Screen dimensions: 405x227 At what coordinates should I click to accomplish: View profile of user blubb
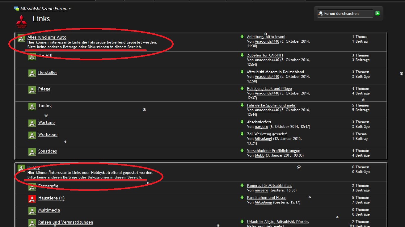(259, 155)
